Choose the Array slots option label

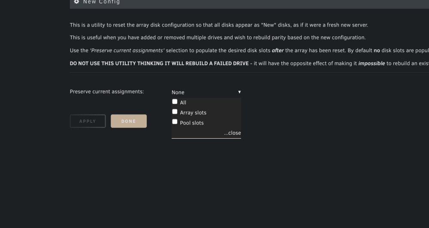(x=193, y=113)
